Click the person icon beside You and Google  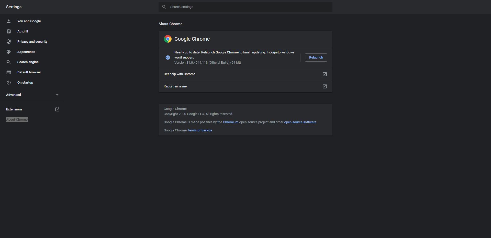click(9, 21)
